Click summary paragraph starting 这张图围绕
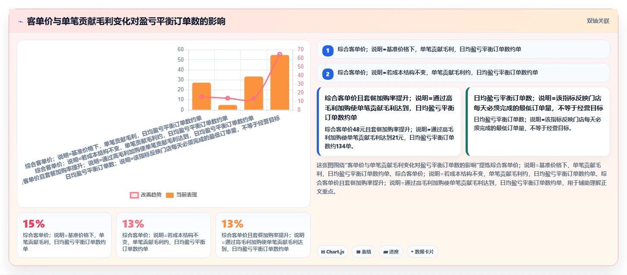The image size is (627, 275). pos(462,178)
